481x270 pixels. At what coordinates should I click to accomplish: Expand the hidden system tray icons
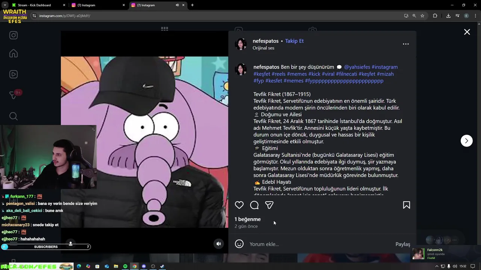point(437,266)
